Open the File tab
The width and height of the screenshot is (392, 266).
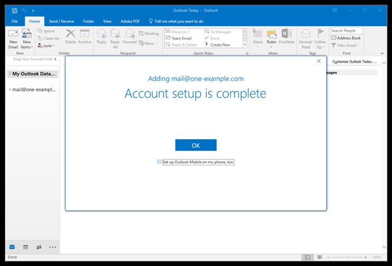(x=15, y=21)
